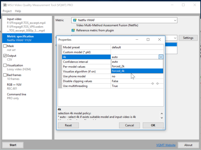Open the dropdown next to Settings button
This screenshot has height=150, width=201.
click(175, 38)
